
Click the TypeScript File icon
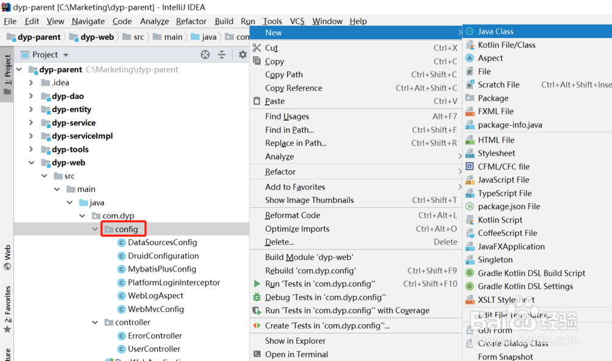pos(470,193)
